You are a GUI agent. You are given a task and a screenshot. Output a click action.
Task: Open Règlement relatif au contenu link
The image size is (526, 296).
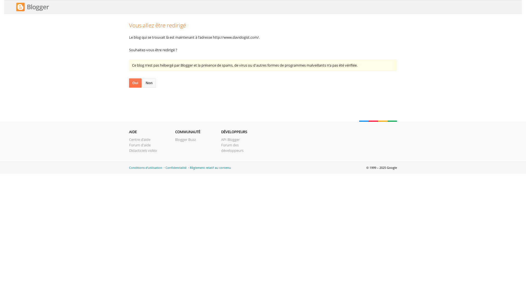[210, 168]
